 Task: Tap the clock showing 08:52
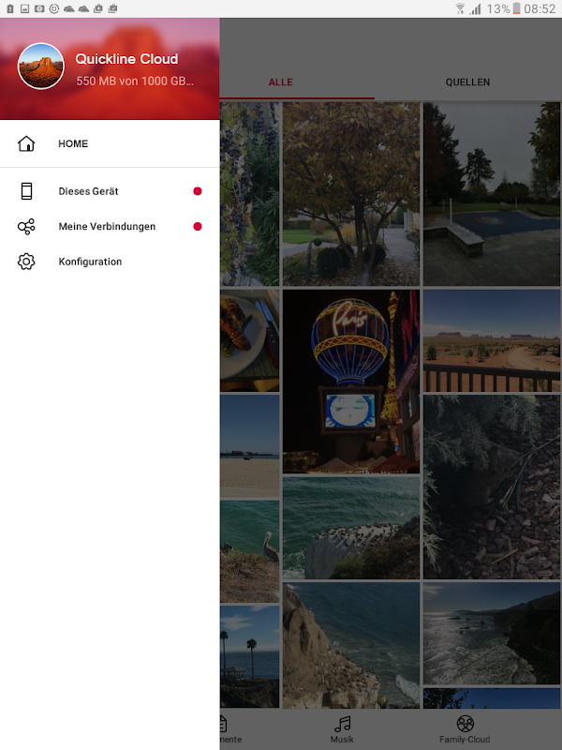coord(540,8)
